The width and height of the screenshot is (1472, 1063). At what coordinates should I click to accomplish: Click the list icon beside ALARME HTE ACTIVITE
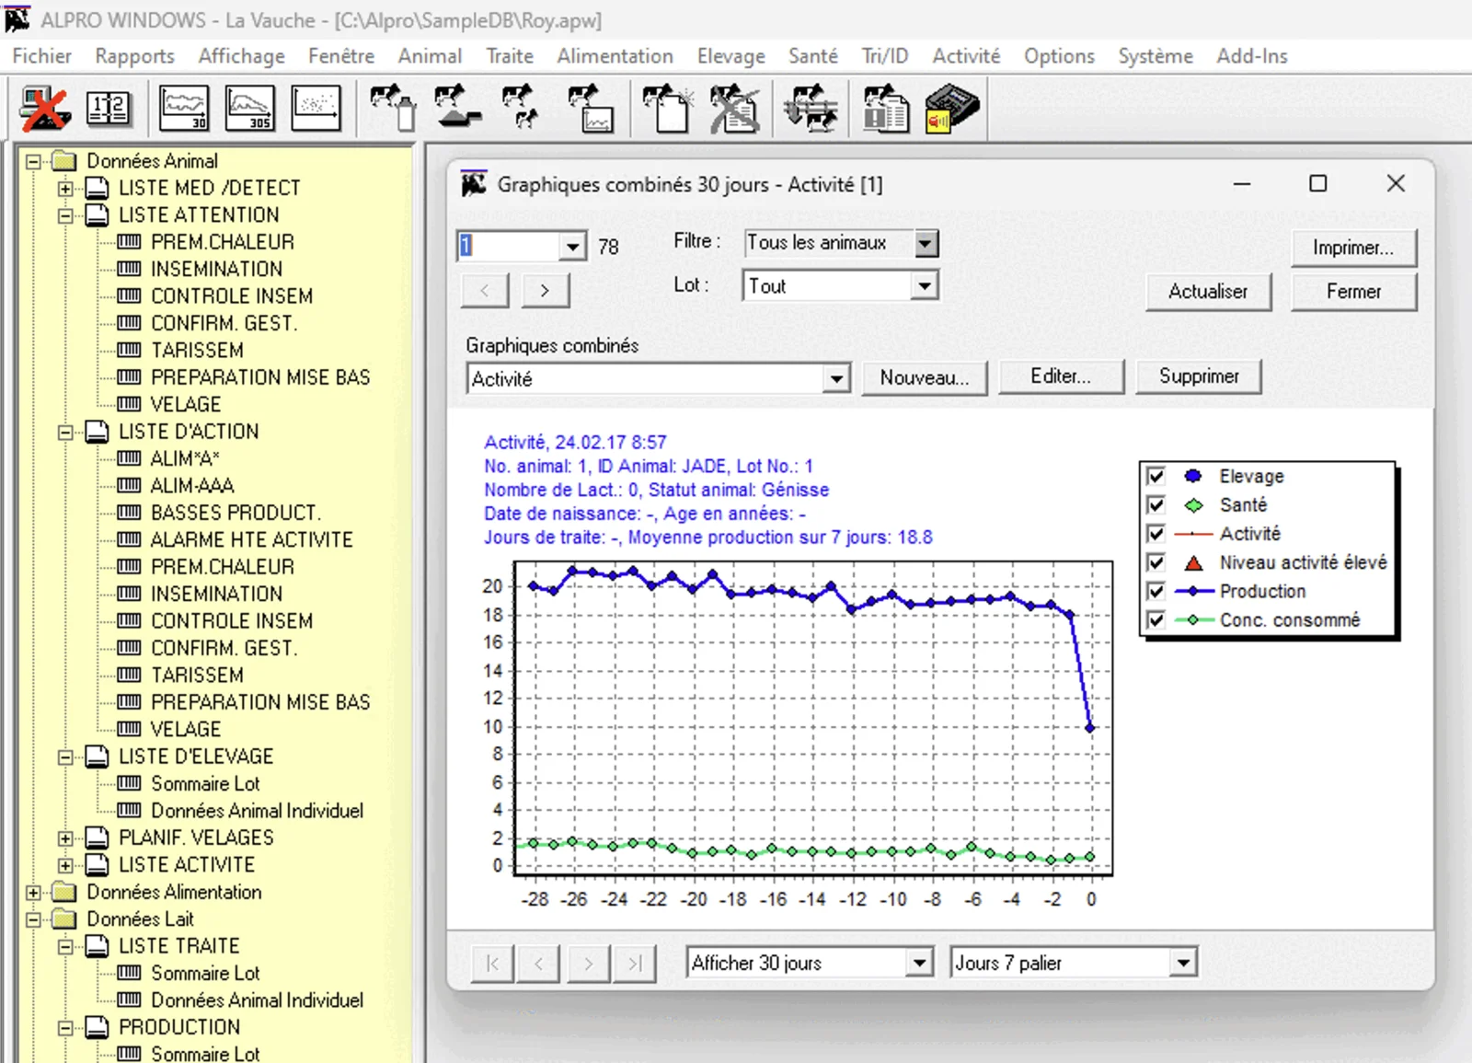(130, 539)
